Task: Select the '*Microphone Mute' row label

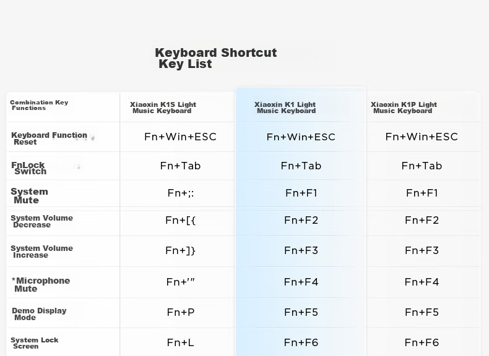Action: 41,285
